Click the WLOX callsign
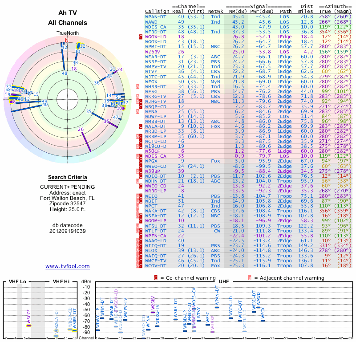 pyautogui.click(x=151, y=251)
